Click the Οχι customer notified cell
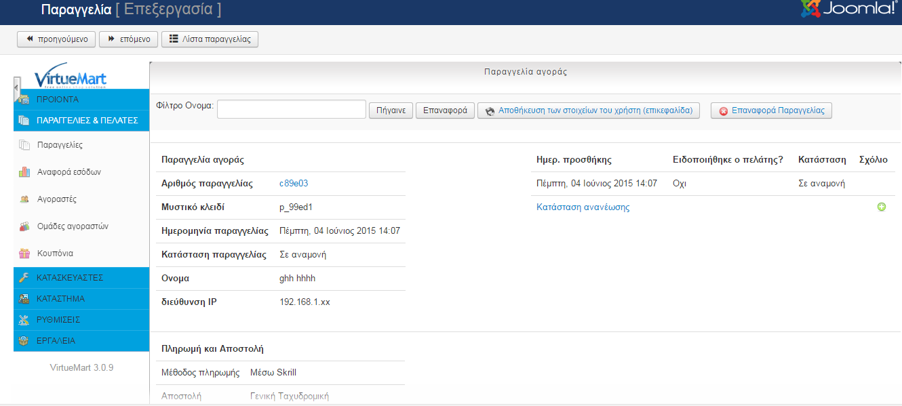 [x=680, y=183]
